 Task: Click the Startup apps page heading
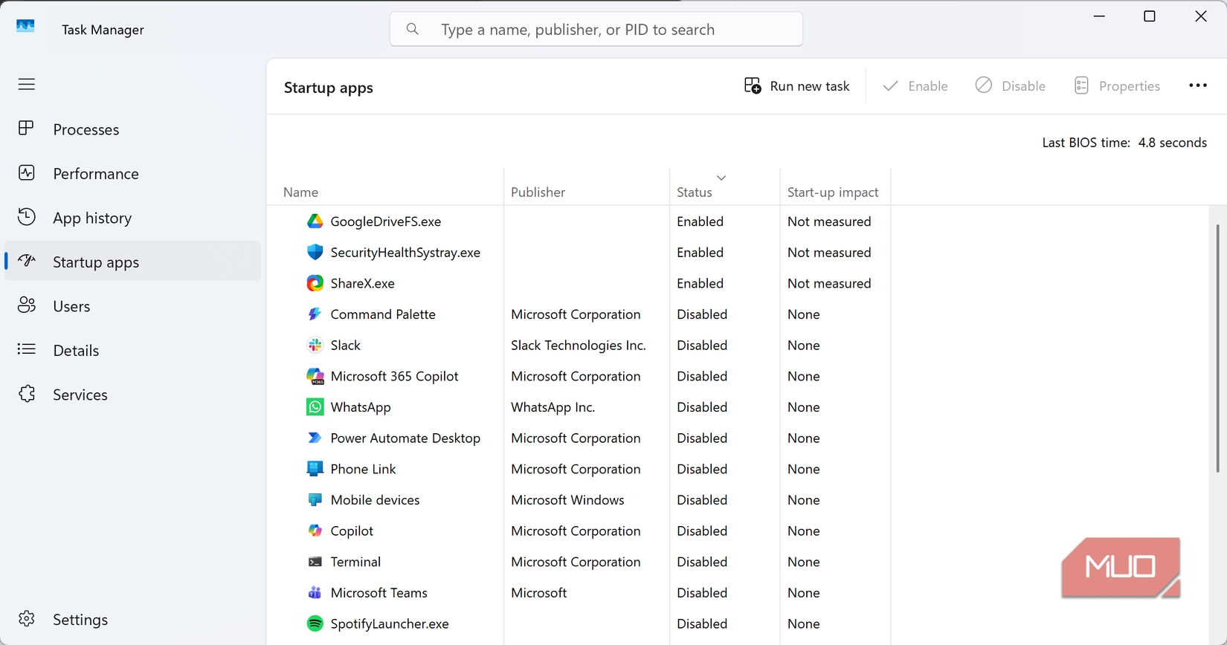click(x=329, y=88)
